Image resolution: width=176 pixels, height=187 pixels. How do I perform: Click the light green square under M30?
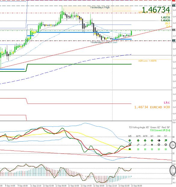coord(145,149)
